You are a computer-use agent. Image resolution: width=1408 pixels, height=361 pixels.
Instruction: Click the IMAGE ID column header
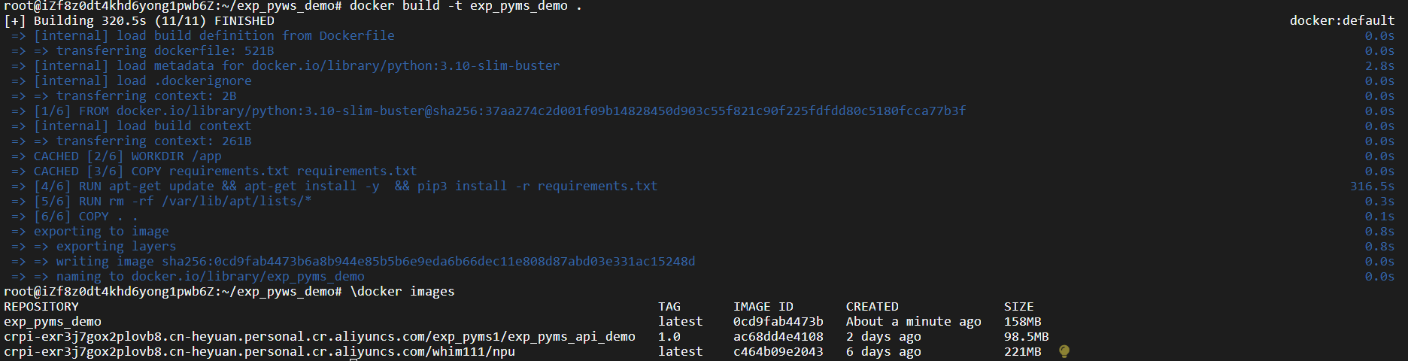[x=763, y=307]
